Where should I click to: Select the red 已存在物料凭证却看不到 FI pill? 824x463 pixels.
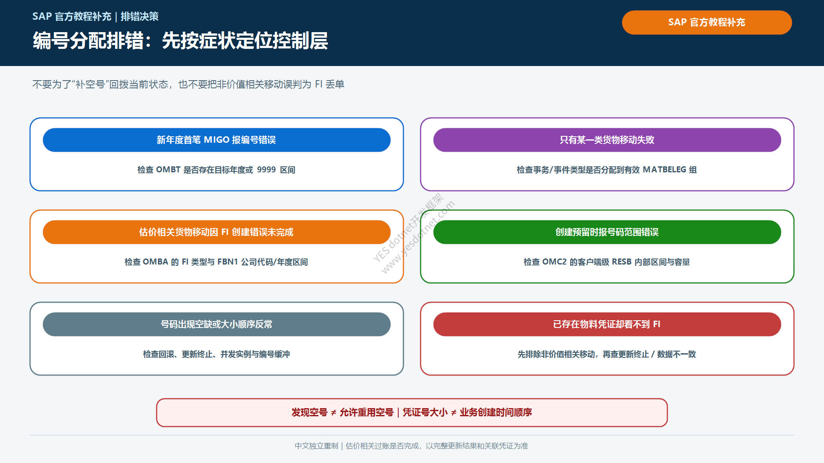click(x=607, y=324)
